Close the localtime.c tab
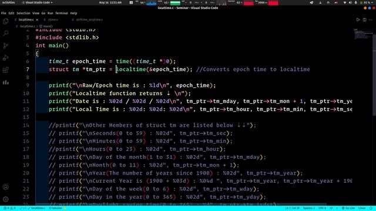The height and width of the screenshot is (211, 376). pos(37,20)
